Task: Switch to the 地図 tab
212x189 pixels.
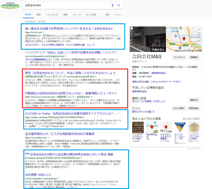Action: click(38, 15)
